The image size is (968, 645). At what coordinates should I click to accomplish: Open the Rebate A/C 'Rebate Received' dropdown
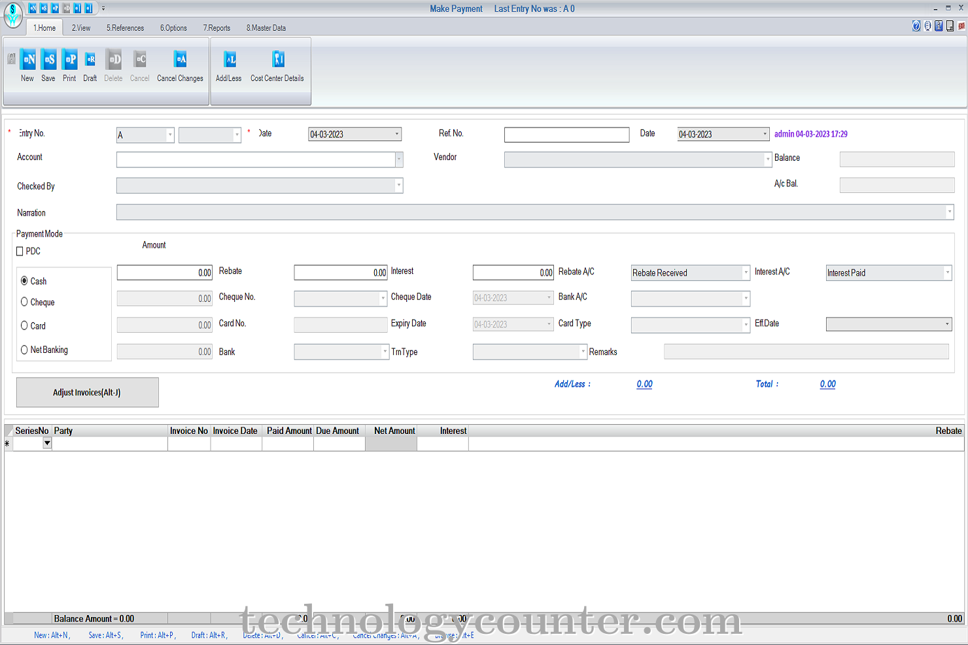click(x=746, y=273)
